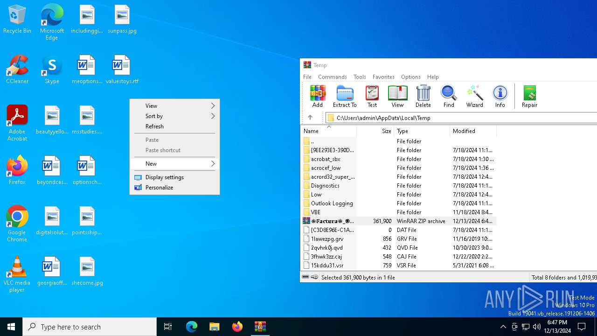
Task: Open the Wizard tool
Action: 474,97
